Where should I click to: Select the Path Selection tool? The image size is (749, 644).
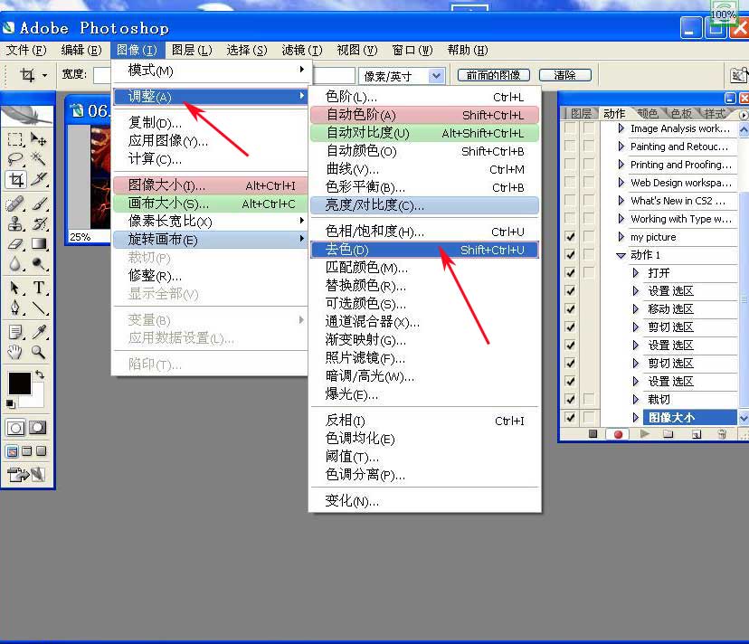coord(15,288)
